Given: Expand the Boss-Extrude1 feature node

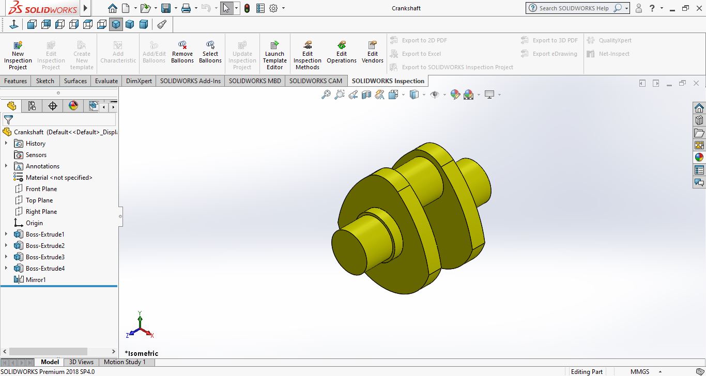Looking at the screenshot, I should point(6,234).
